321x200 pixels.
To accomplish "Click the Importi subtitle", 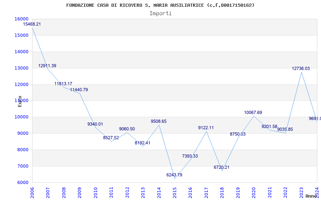I will point(160,14).
